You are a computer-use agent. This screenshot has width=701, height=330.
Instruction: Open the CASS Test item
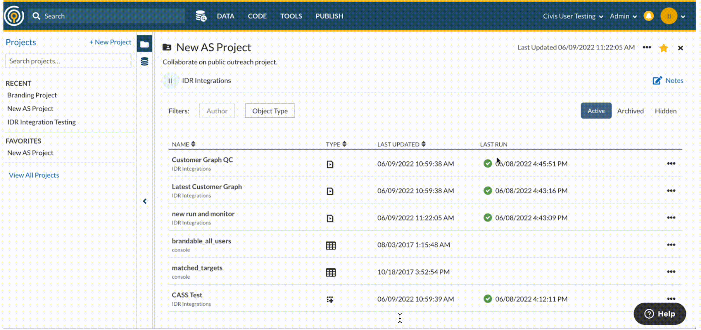tap(187, 295)
